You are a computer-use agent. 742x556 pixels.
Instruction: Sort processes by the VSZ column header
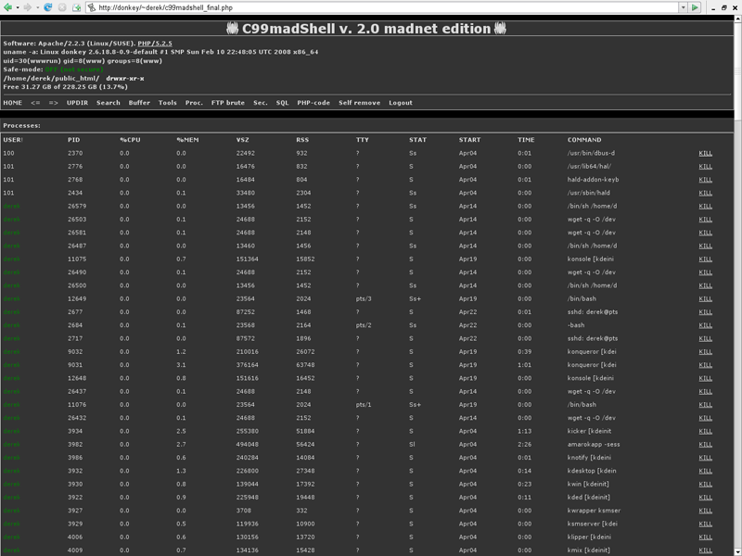[x=243, y=140]
